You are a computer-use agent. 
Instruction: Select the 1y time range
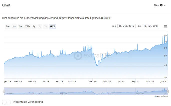tap(34, 27)
